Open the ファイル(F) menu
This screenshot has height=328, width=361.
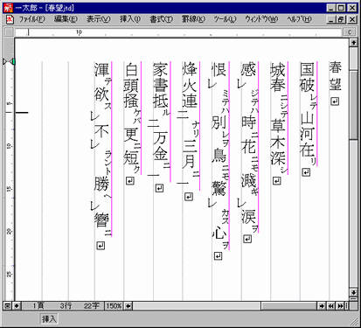32,19
